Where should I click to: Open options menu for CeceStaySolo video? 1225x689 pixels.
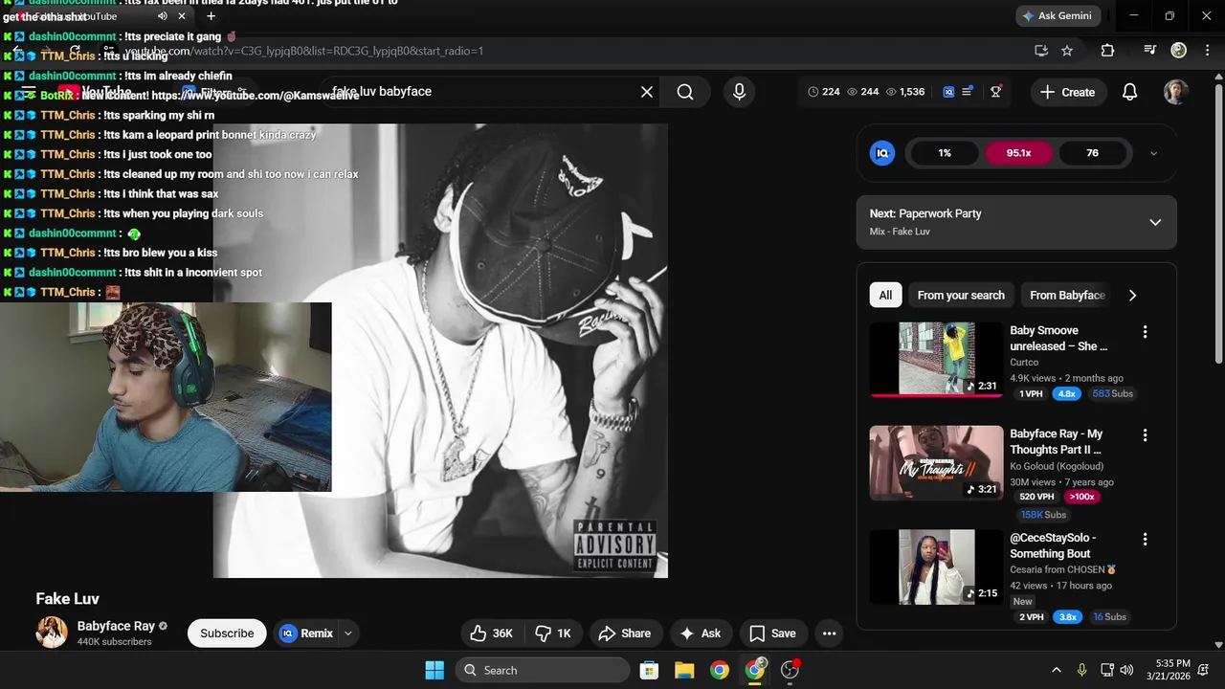pyautogui.click(x=1145, y=540)
